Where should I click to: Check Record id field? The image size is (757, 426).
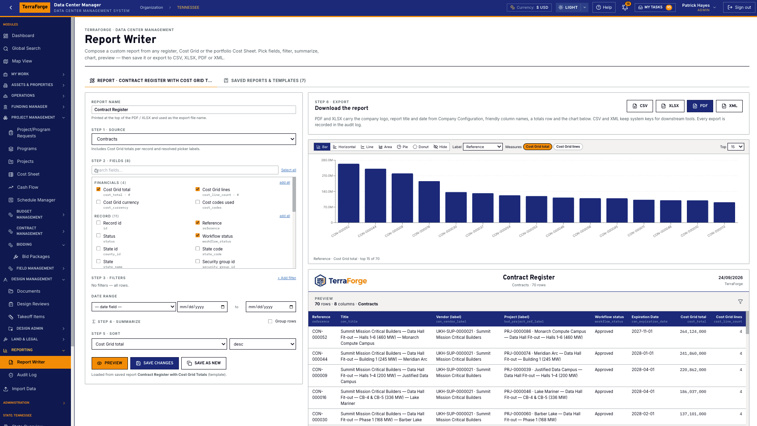pos(98,223)
